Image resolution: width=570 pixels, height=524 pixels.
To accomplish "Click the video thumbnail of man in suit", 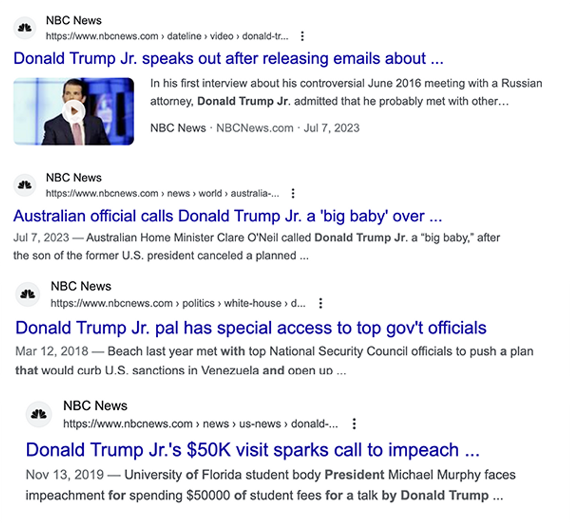I will (74, 111).
